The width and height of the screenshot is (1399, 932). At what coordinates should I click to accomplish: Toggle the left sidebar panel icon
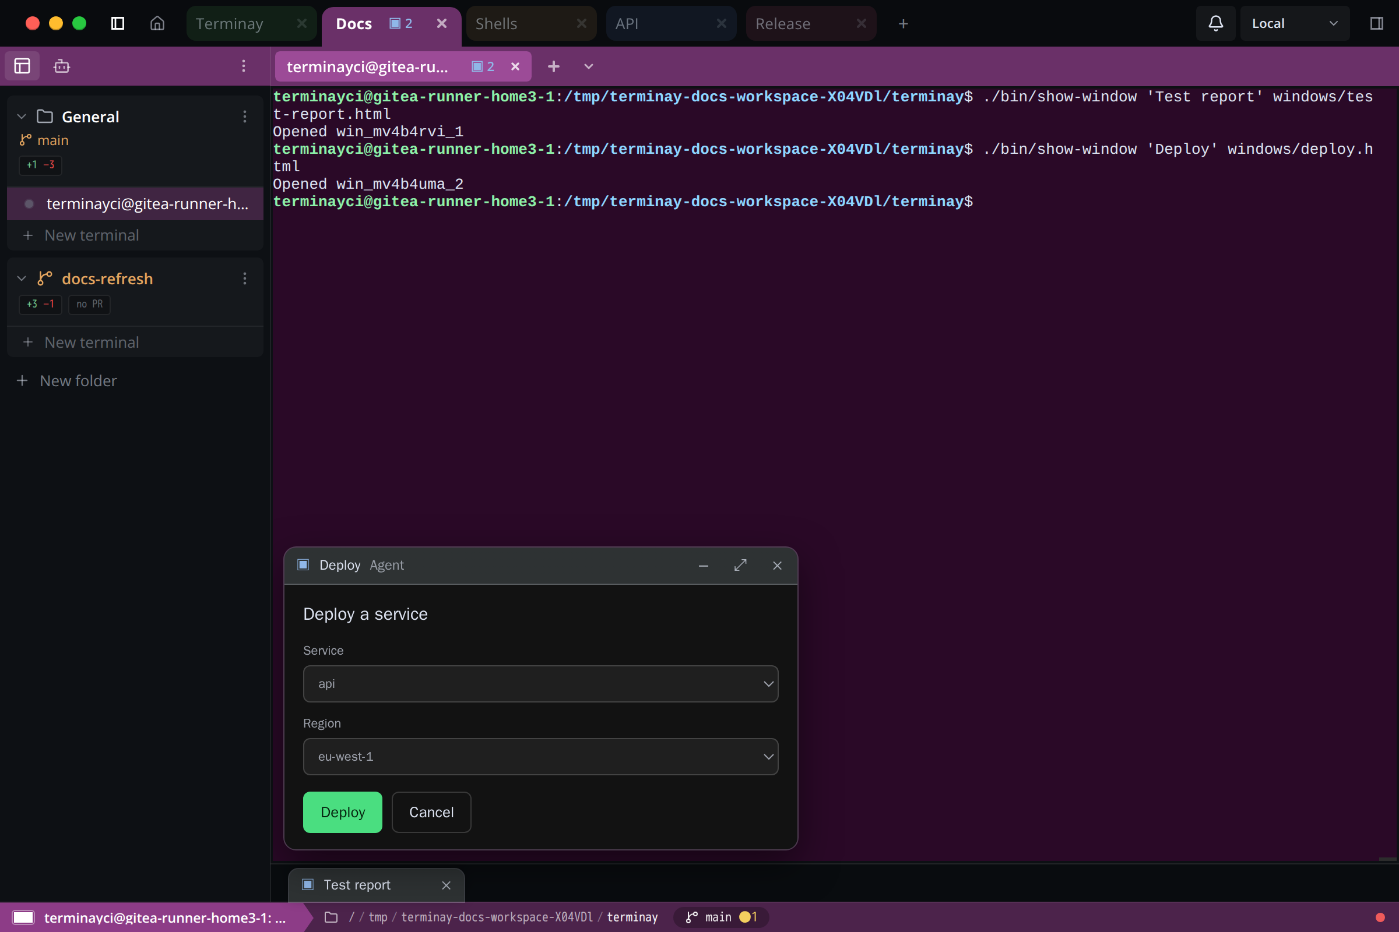click(x=118, y=24)
